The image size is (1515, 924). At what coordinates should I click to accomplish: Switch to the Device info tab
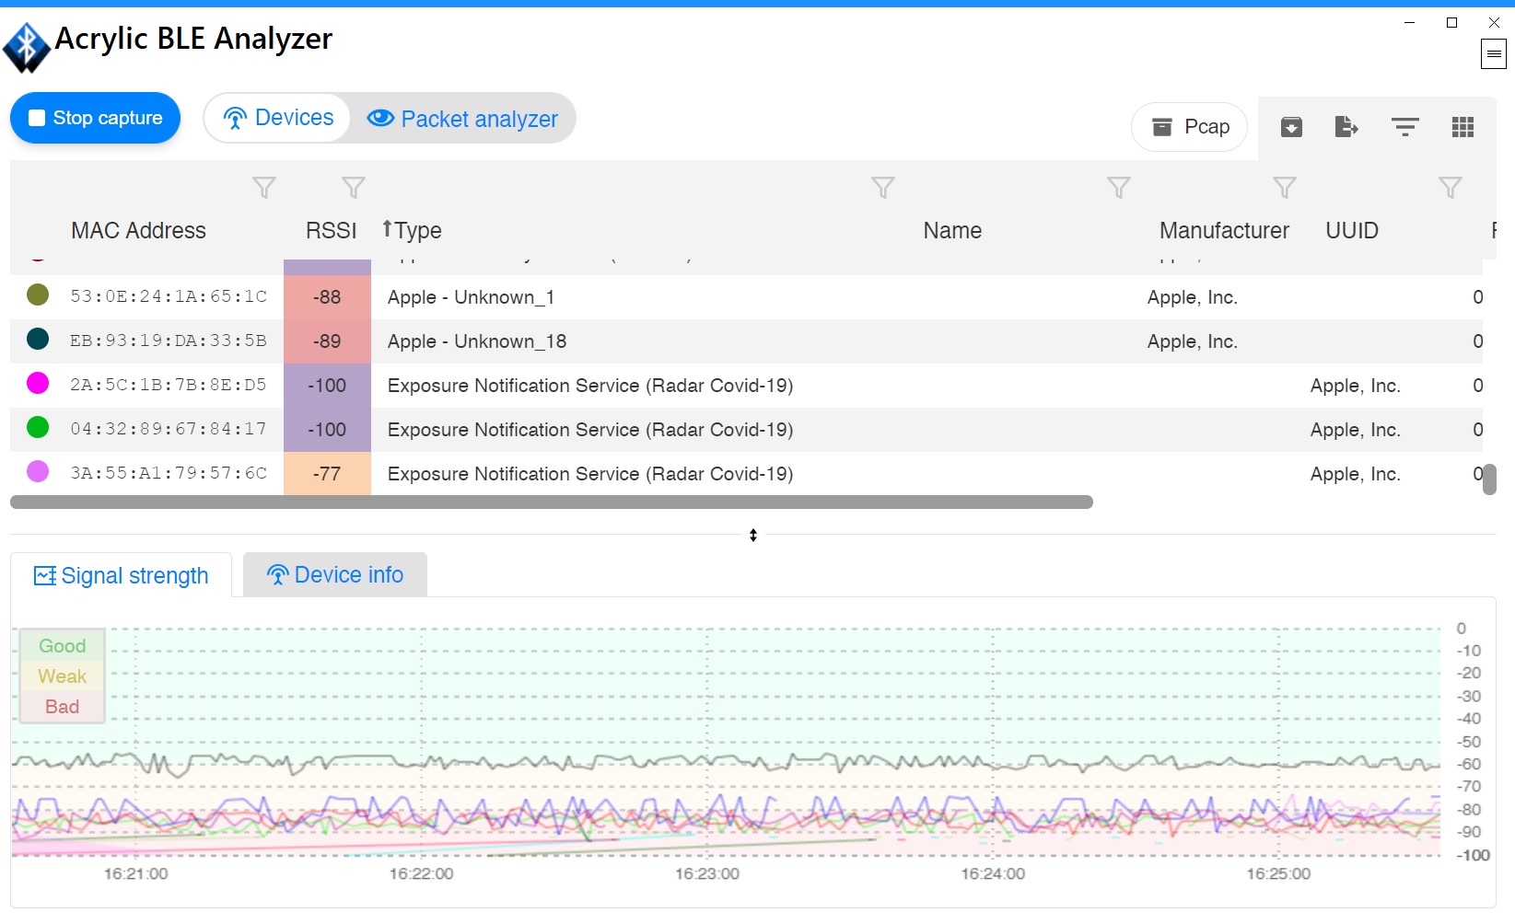tap(335, 575)
